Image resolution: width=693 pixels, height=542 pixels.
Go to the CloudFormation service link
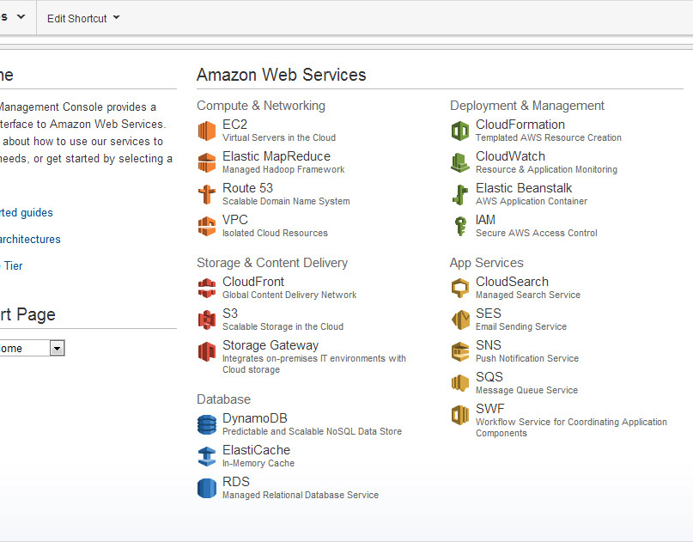[520, 125]
